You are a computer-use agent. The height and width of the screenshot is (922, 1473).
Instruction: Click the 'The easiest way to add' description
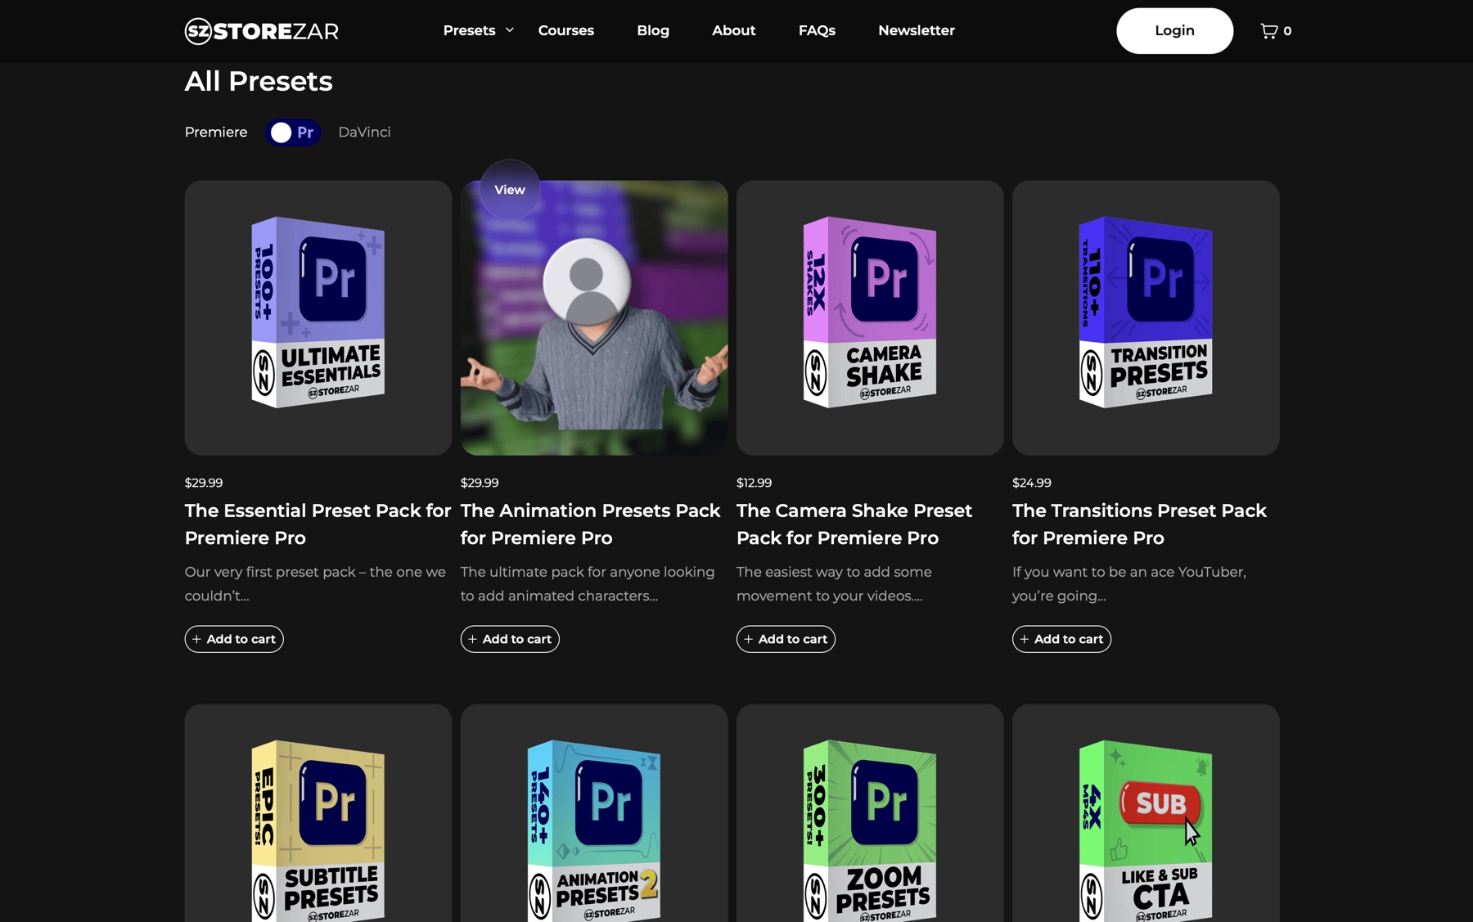(x=834, y=584)
